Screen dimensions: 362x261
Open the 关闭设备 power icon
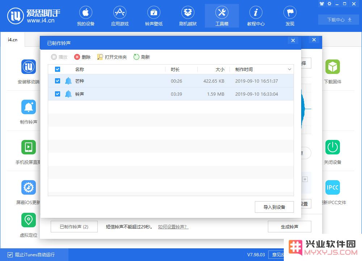coord(333,147)
